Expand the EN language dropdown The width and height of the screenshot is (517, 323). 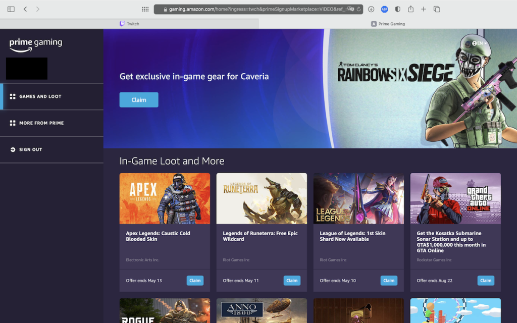click(480, 43)
